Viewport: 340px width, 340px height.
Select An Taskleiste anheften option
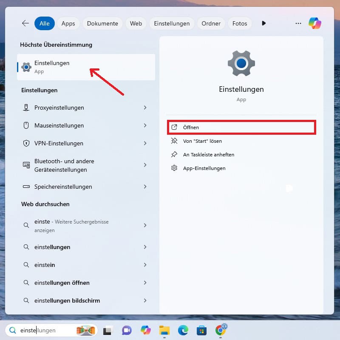208,155
